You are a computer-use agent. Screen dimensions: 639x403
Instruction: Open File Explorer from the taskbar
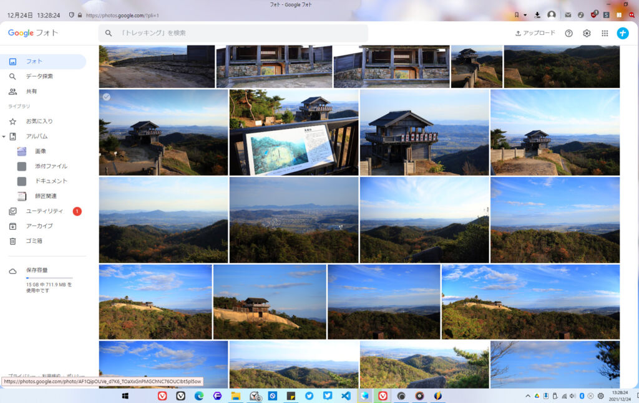[235, 396]
